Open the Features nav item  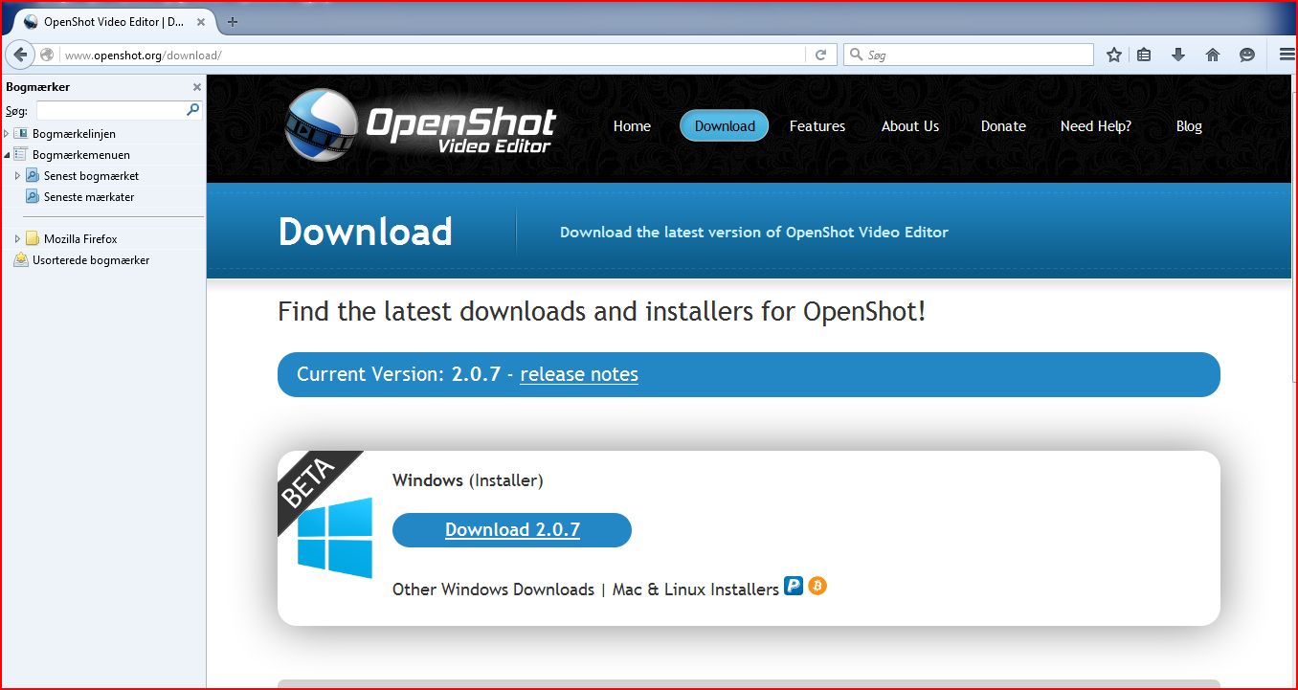pyautogui.click(x=817, y=126)
